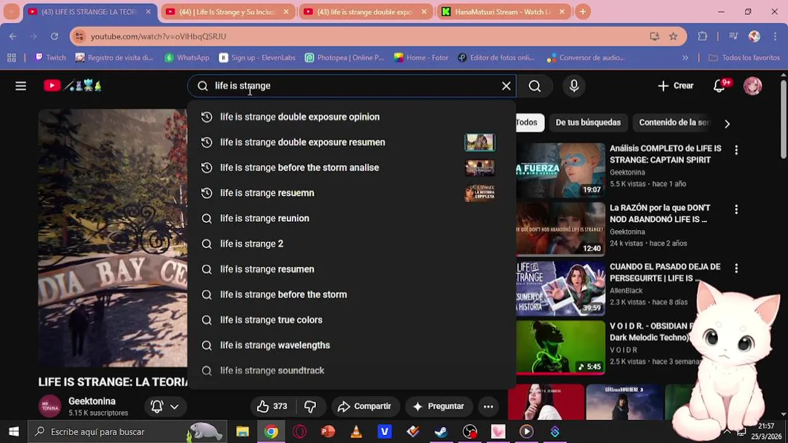Go back to the previous page
Screen dimensions: 788x443
(13, 36)
